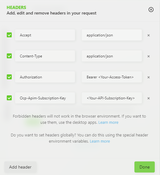
Task: Uncheck the Accept header checkbox
Action: coord(9,35)
